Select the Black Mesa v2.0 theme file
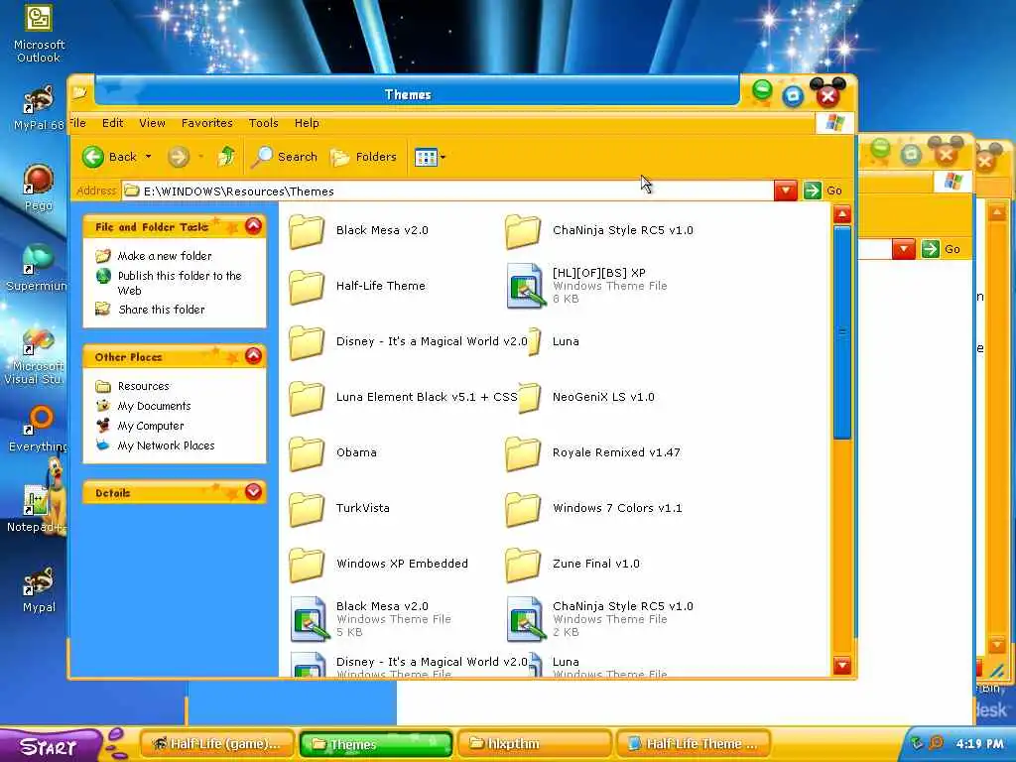 point(371,619)
